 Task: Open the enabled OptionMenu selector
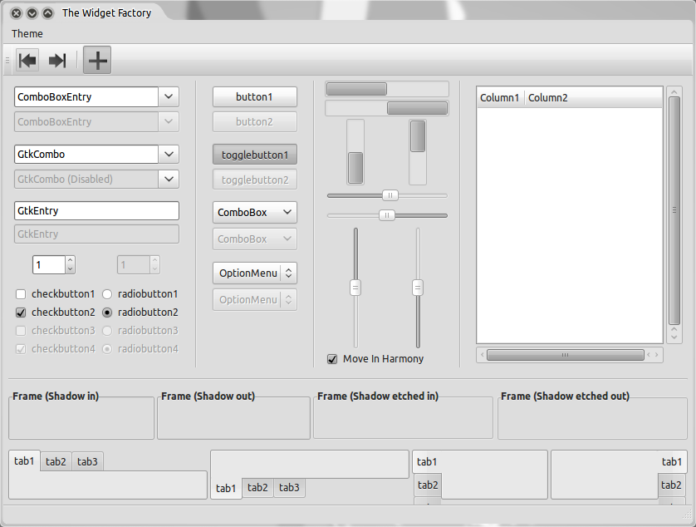pos(255,273)
